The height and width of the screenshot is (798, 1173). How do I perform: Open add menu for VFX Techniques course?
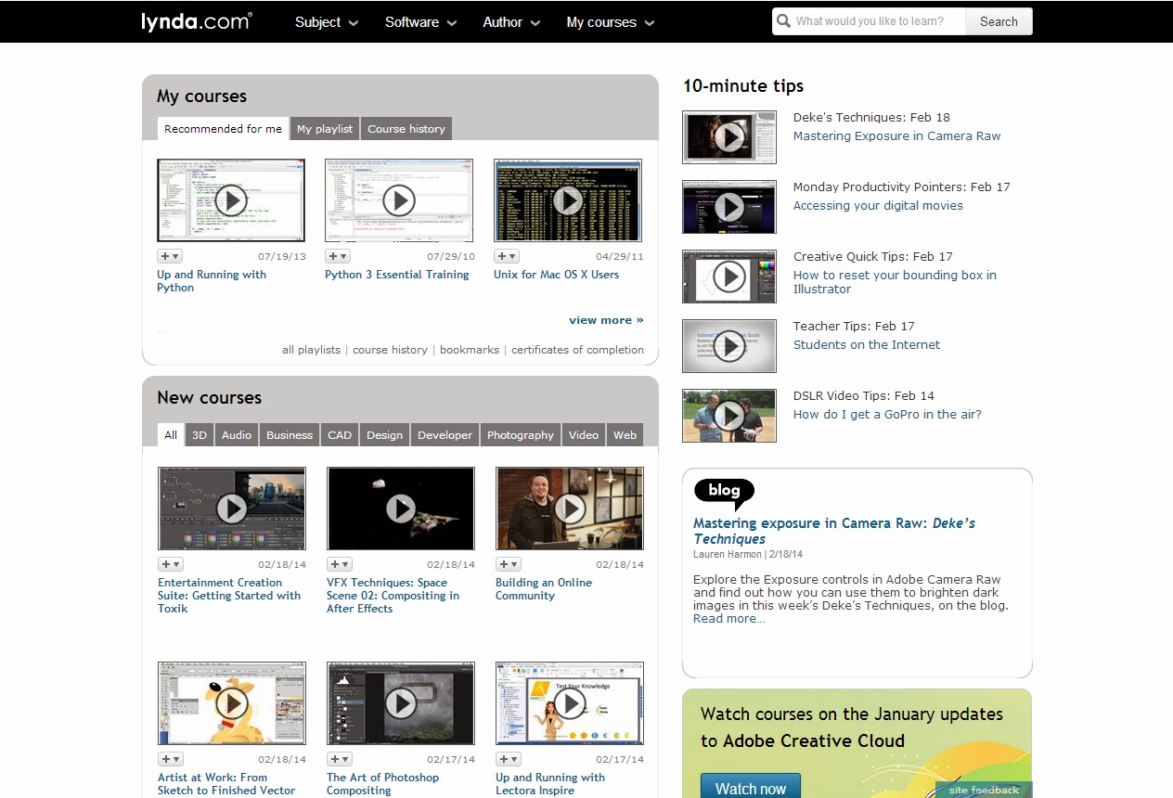[340, 564]
